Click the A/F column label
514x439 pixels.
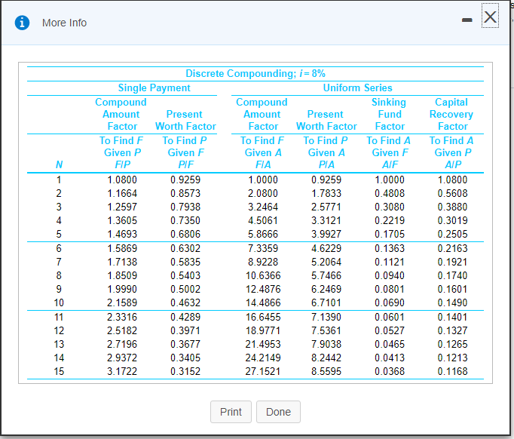390,164
